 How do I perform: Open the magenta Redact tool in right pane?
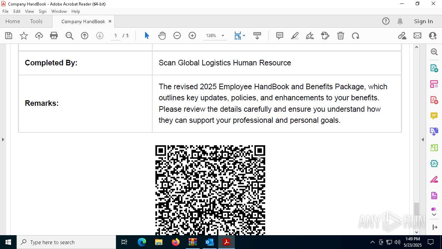click(434, 180)
